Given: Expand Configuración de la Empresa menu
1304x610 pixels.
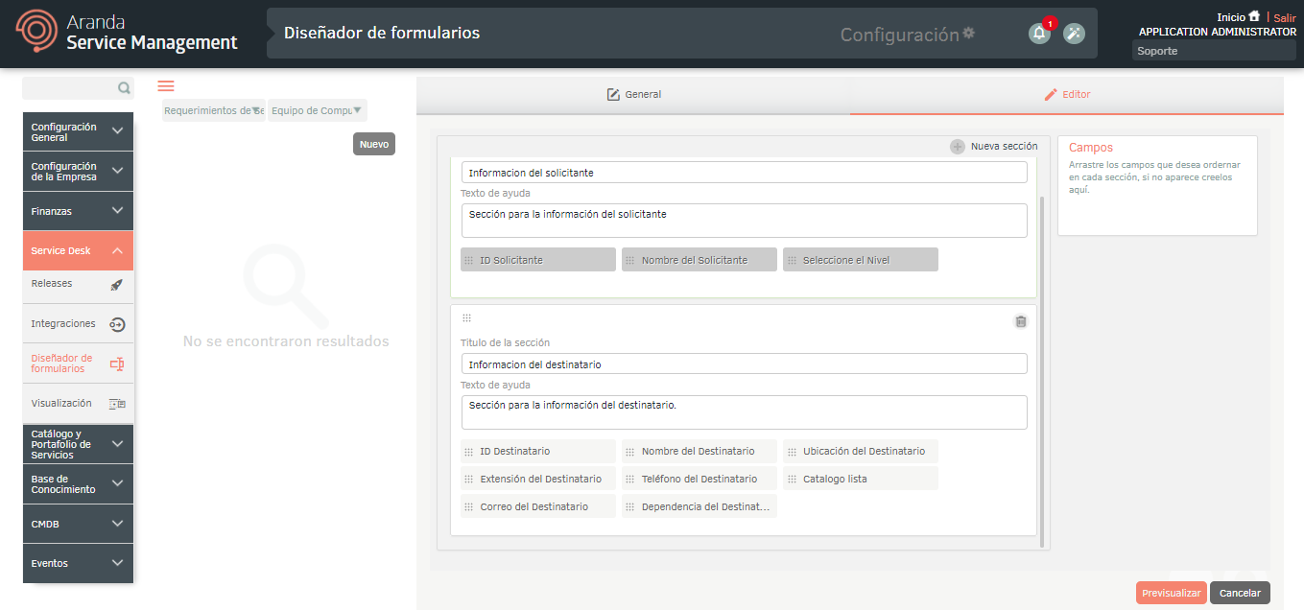Looking at the screenshot, I should click(79, 172).
